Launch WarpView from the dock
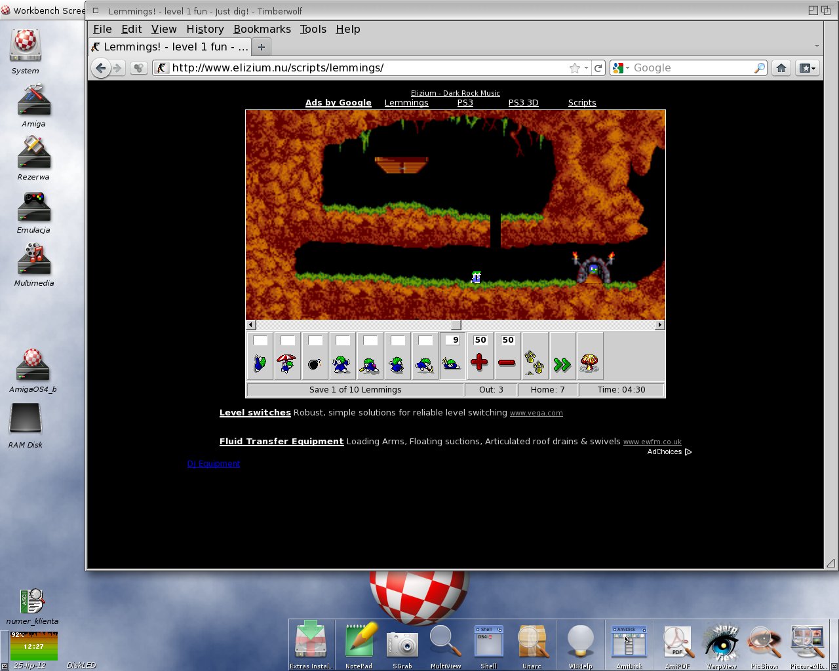 [x=722, y=645]
